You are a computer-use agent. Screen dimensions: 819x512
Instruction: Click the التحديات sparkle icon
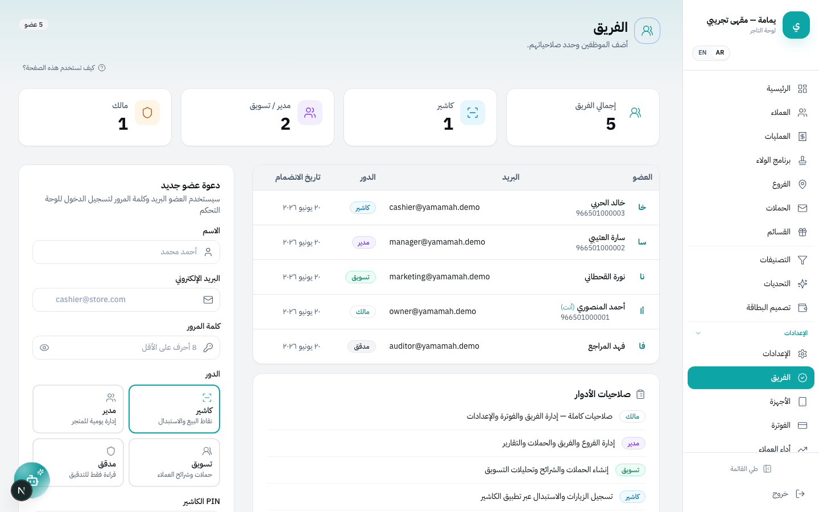point(803,284)
